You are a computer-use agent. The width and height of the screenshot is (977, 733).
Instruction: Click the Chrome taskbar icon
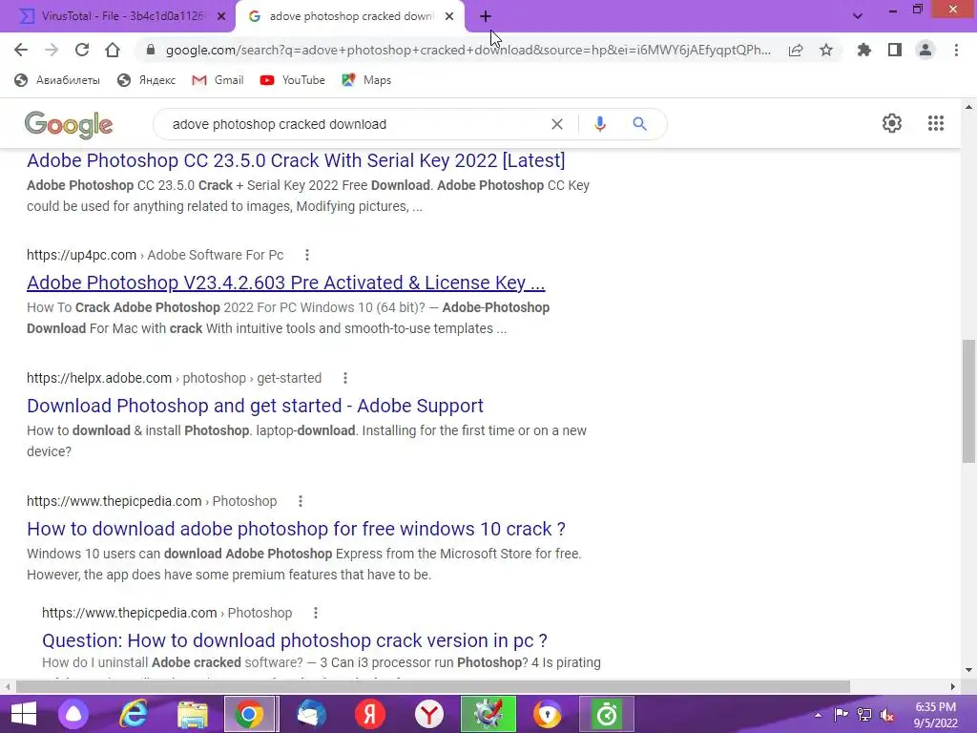pos(249,714)
